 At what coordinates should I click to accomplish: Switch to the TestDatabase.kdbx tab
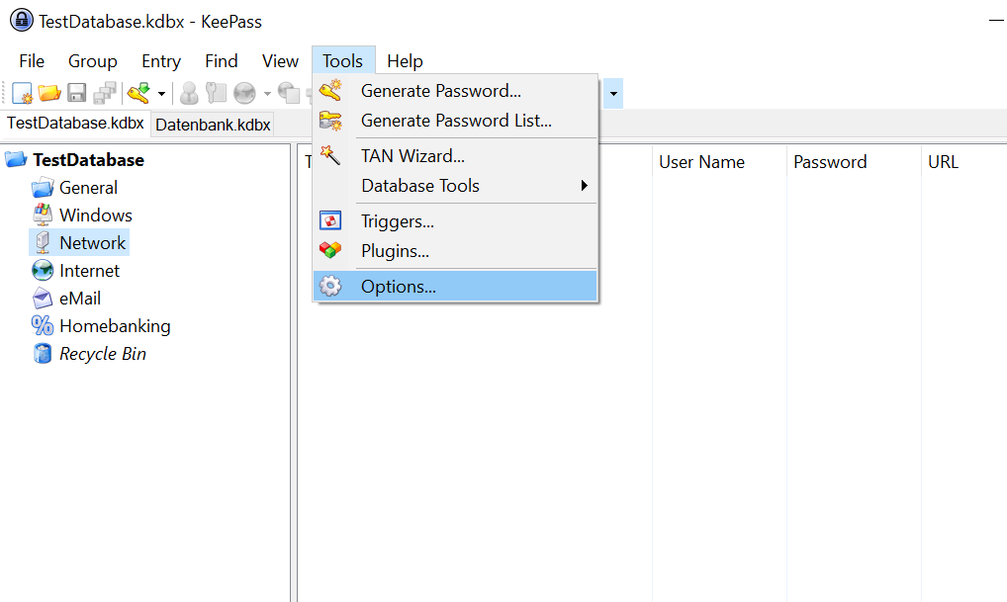(x=75, y=124)
